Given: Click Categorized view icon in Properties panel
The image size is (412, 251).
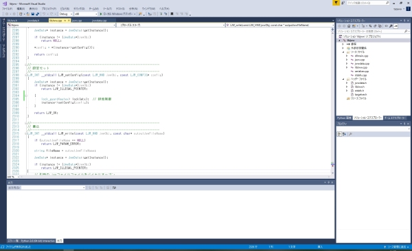Looking at the screenshot, I should pos(339,134).
